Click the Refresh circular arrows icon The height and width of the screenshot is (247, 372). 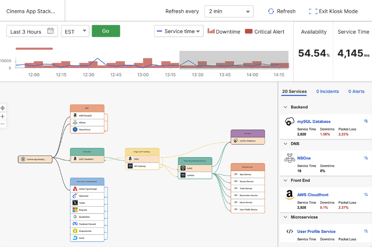point(271,11)
